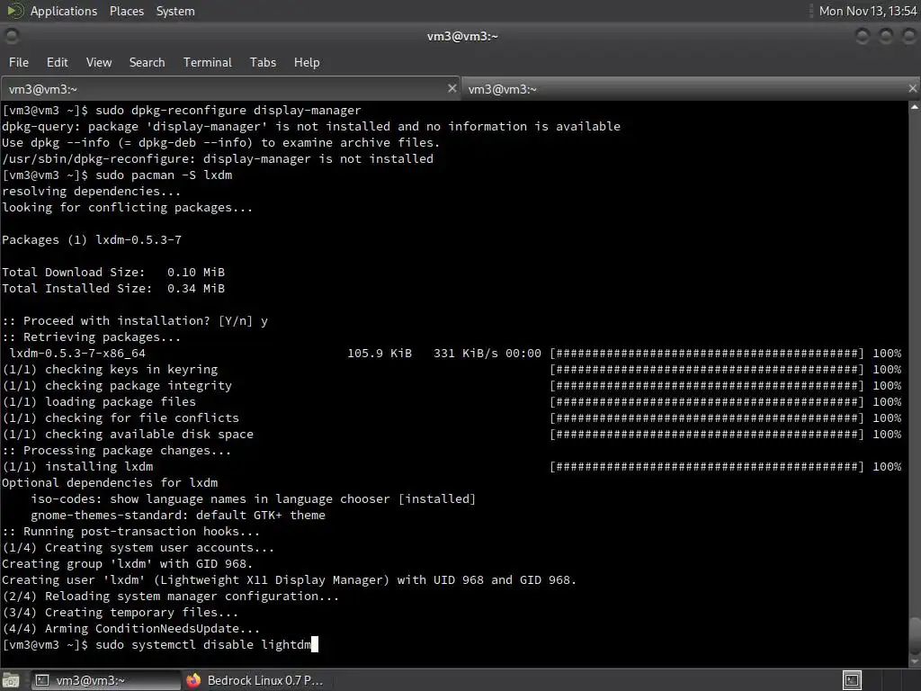The height and width of the screenshot is (691, 921).
Task: Open the terminal View menu
Action: (x=99, y=62)
